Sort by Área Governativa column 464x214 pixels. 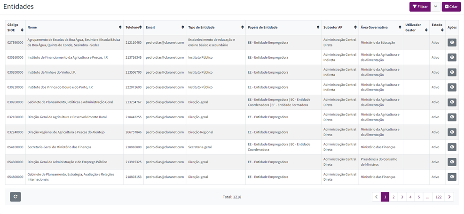coord(400,27)
